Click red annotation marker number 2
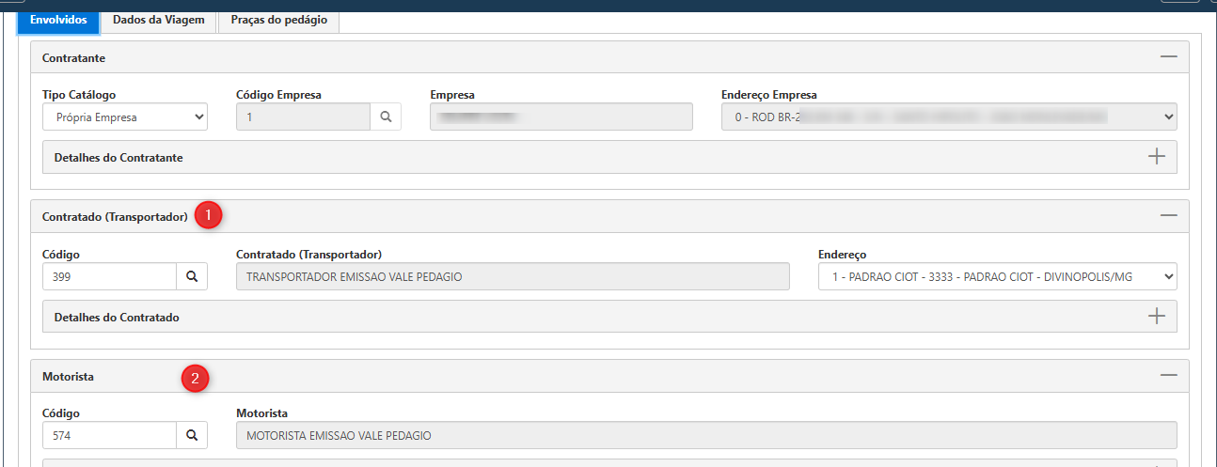 (x=195, y=380)
